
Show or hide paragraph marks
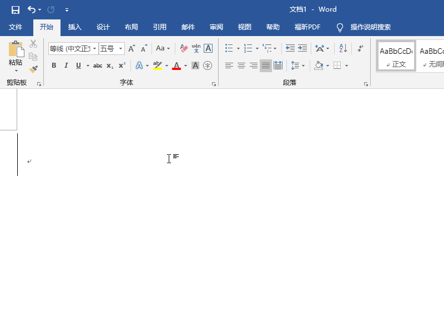click(x=360, y=48)
